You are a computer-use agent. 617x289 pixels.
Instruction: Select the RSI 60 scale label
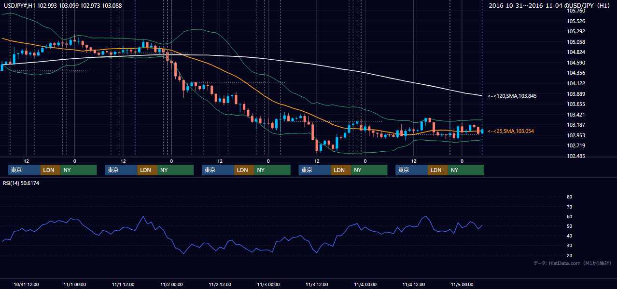(x=570, y=216)
